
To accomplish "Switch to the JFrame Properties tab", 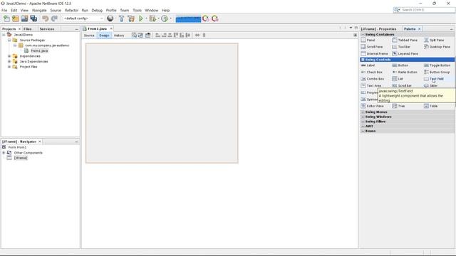I will click(378, 29).
